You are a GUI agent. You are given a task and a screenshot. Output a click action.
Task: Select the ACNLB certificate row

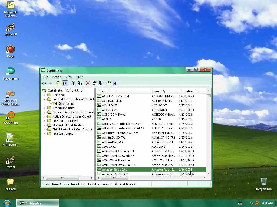tap(151, 119)
